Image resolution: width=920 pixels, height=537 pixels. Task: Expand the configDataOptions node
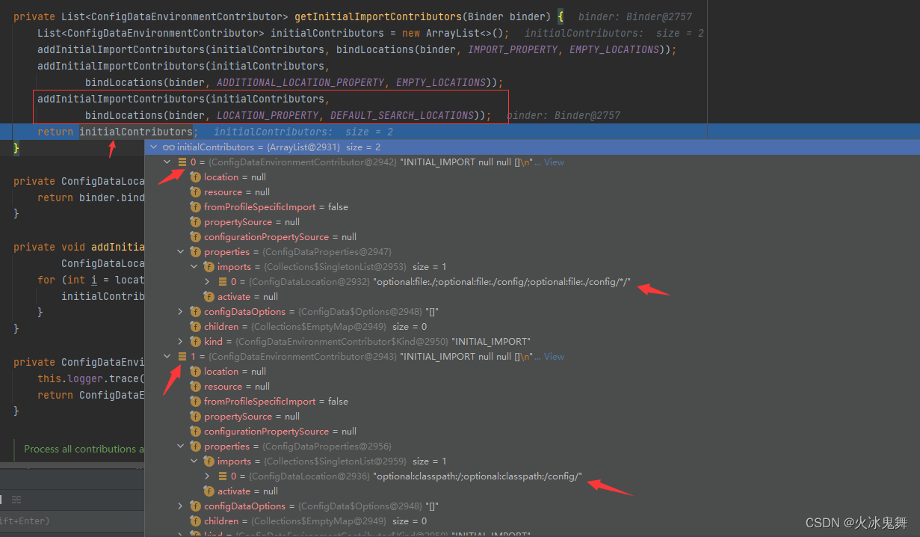tap(179, 311)
